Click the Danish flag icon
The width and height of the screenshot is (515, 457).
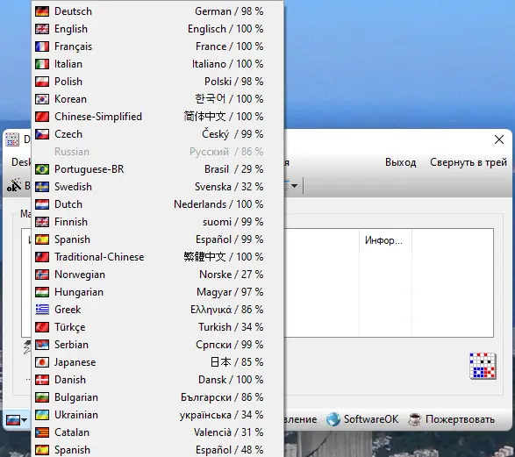click(x=42, y=380)
